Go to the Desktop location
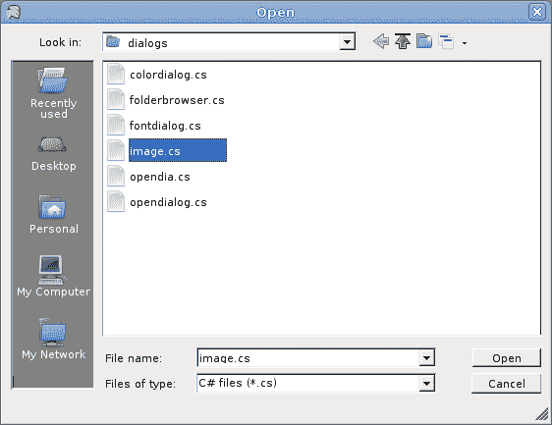Screen dimensions: 552x425 53,154
